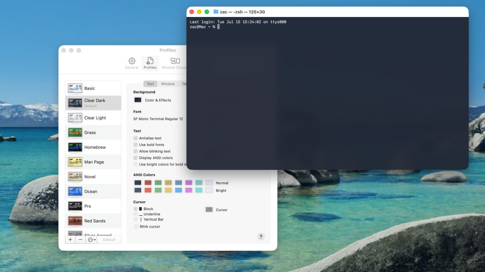The image size is (485, 272).
Task: Add a new profile with the plus icon
Action: click(70, 239)
